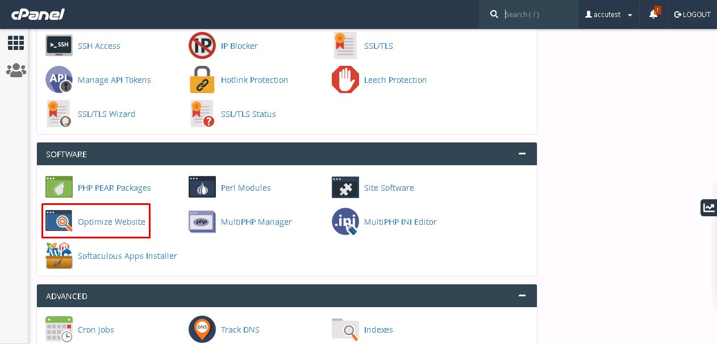Image resolution: width=717 pixels, height=344 pixels.
Task: Click the Perl Modules onion icon
Action: tap(202, 187)
